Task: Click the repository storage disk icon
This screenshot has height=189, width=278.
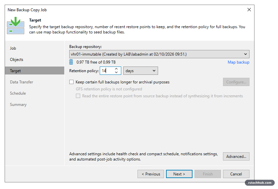Action: (x=71, y=62)
